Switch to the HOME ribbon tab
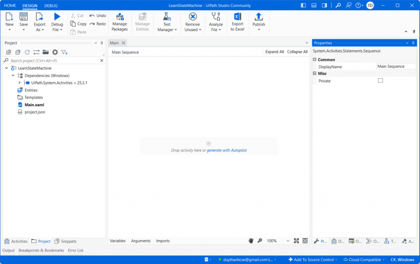 10,5
